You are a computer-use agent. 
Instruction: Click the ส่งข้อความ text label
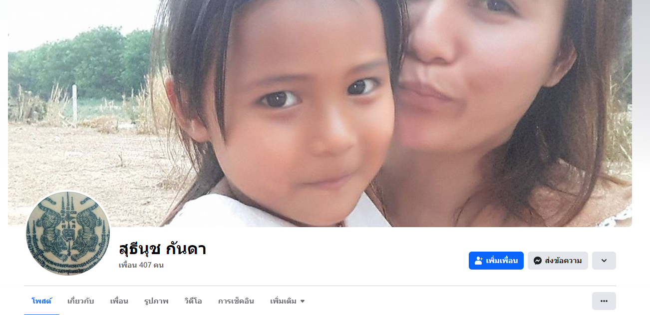pyautogui.click(x=563, y=261)
